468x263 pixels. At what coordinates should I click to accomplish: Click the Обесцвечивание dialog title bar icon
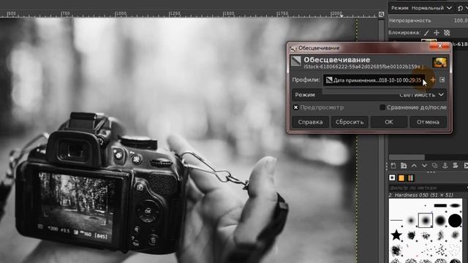click(x=292, y=48)
